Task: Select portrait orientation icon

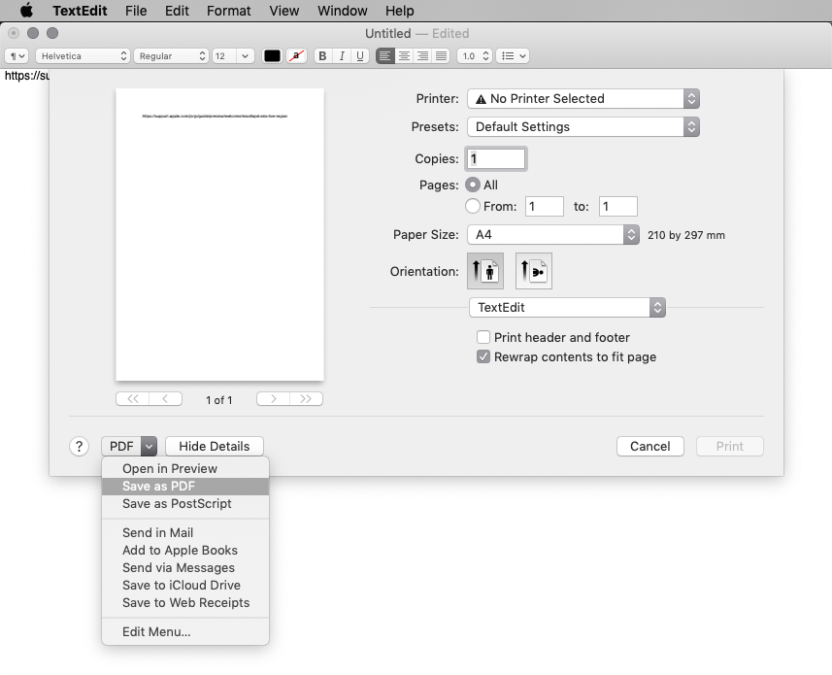Action: point(485,272)
